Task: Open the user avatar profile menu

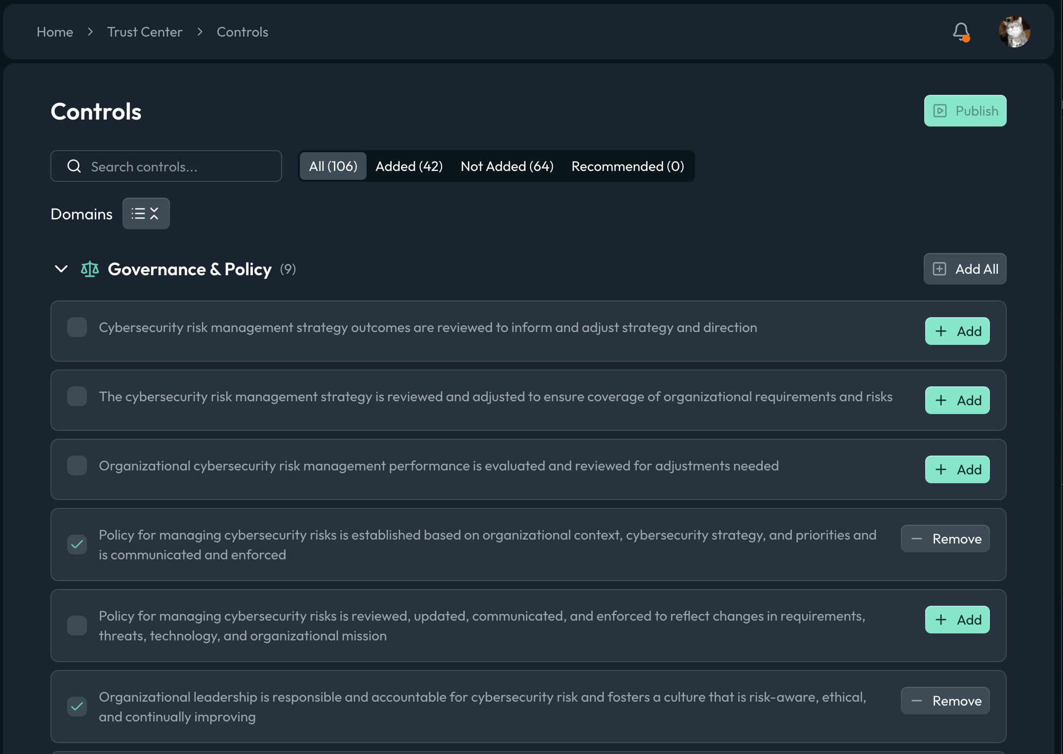Action: (x=1014, y=32)
